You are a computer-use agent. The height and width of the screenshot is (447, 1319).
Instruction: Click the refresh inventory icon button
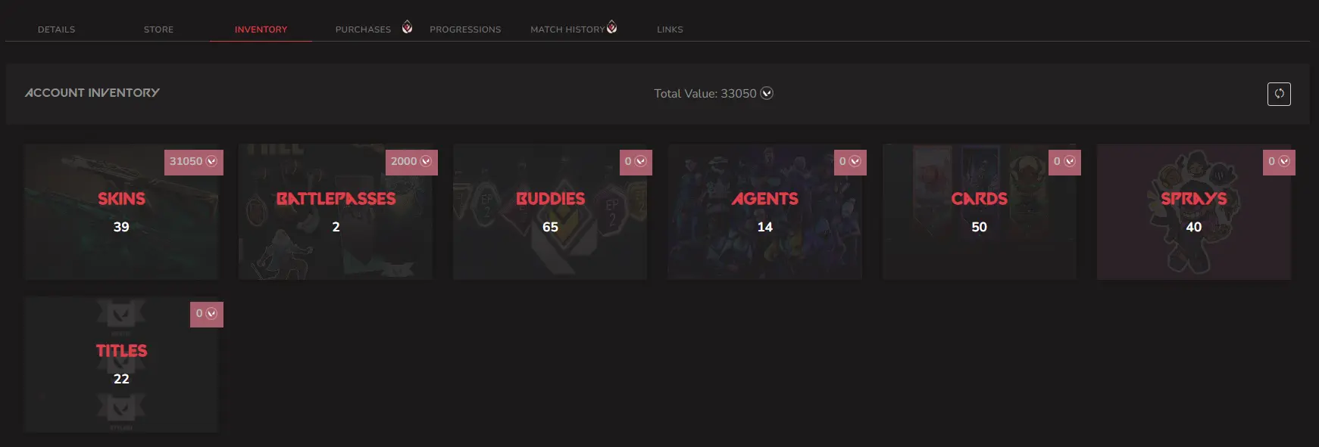[x=1279, y=94]
